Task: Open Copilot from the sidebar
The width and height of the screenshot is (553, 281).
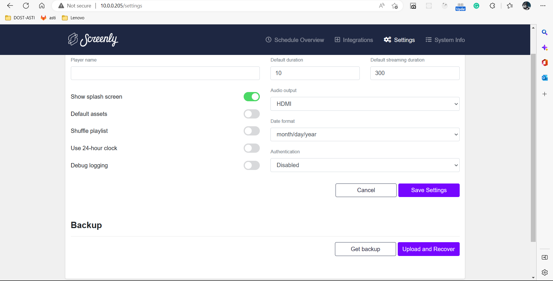Action: [x=545, y=47]
